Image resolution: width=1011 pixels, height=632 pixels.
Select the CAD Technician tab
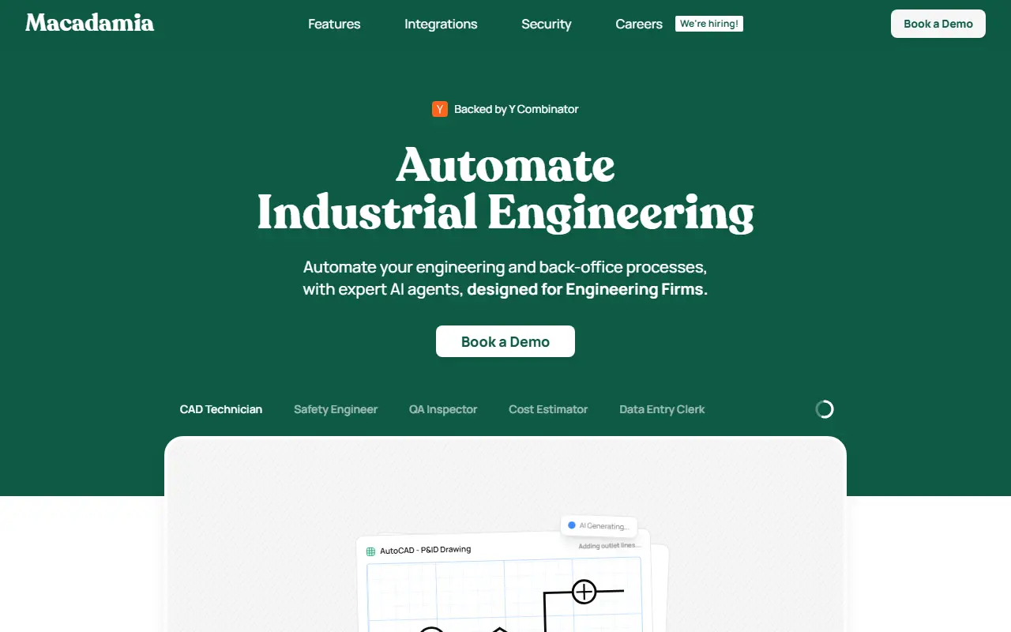pyautogui.click(x=221, y=409)
